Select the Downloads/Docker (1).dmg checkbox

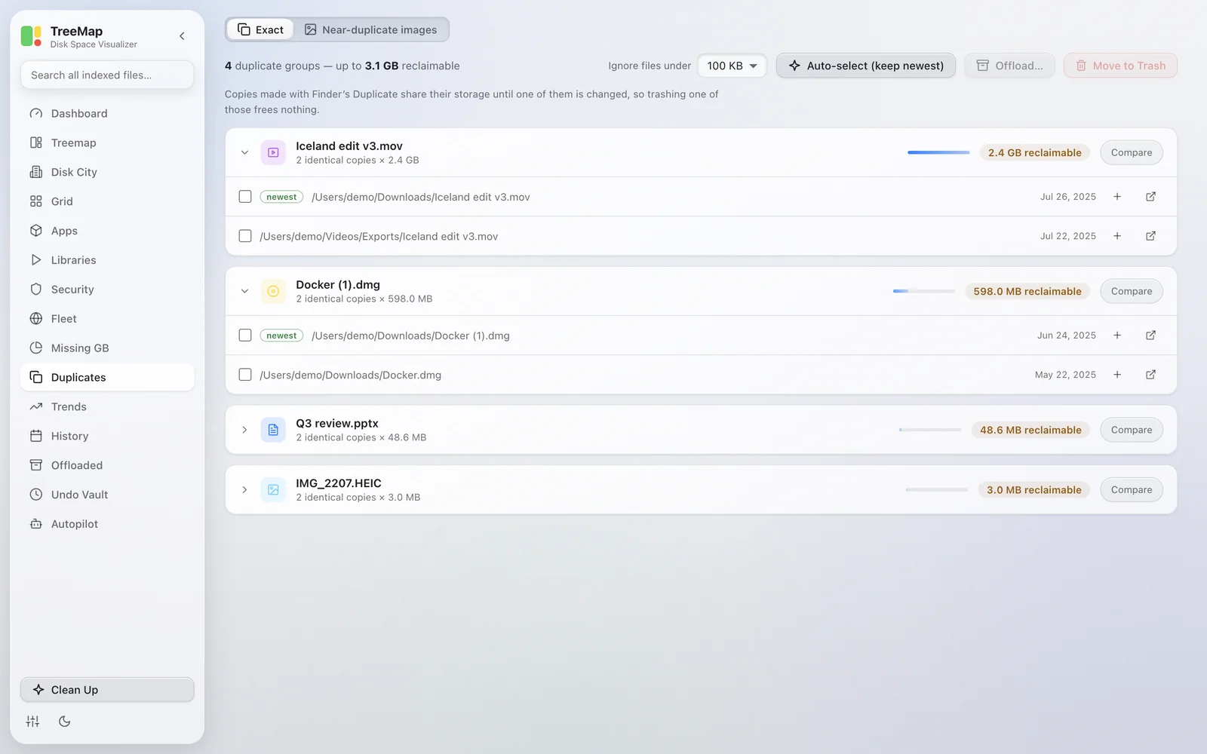click(245, 336)
